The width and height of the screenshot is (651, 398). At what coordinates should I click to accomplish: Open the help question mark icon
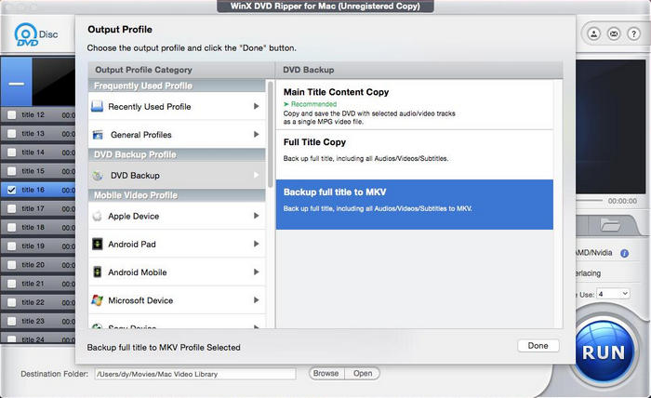point(633,33)
